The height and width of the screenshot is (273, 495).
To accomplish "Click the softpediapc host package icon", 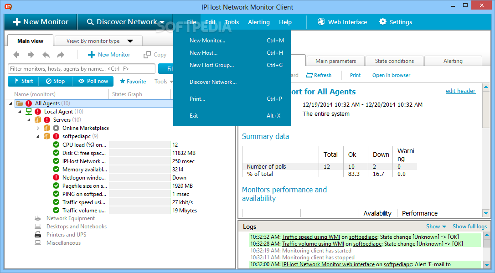I will [47, 136].
